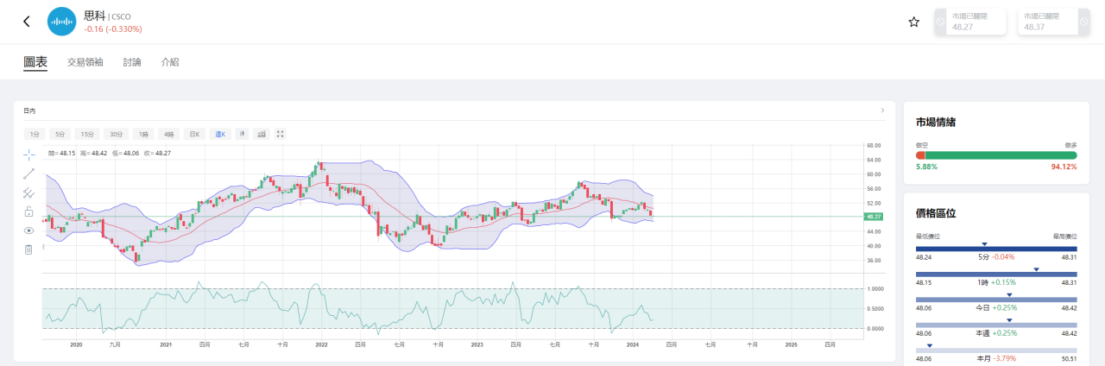Expand the 日內 panel with right chevron
The height and width of the screenshot is (366, 1105).
[881, 110]
